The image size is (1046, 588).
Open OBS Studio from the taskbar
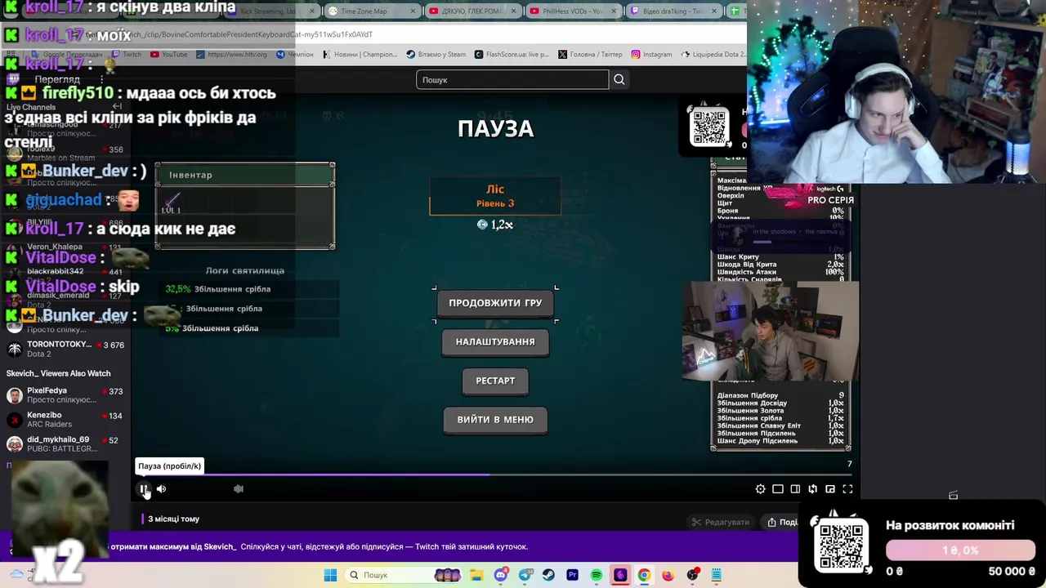tap(692, 575)
